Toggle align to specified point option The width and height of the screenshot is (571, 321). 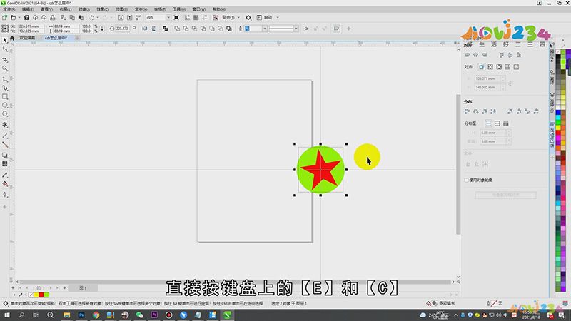point(516,67)
